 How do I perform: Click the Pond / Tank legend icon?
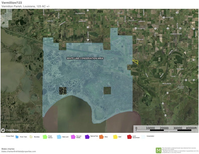tap(17, 137)
